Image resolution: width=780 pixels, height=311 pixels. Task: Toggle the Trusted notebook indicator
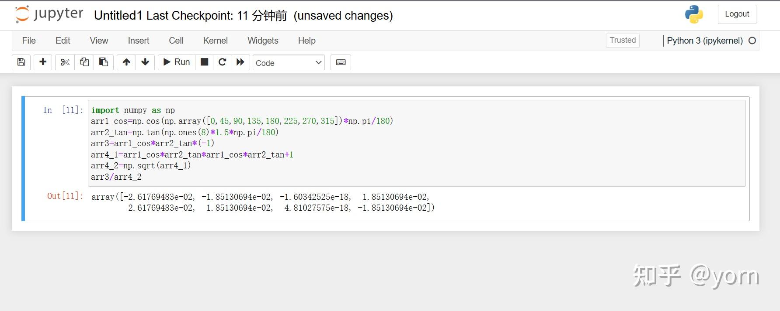[x=623, y=40]
